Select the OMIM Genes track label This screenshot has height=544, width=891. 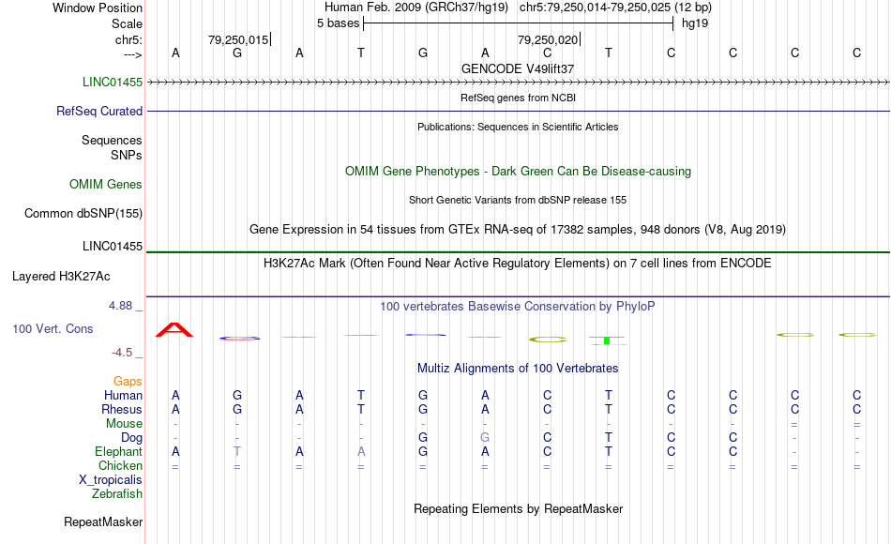[106, 184]
